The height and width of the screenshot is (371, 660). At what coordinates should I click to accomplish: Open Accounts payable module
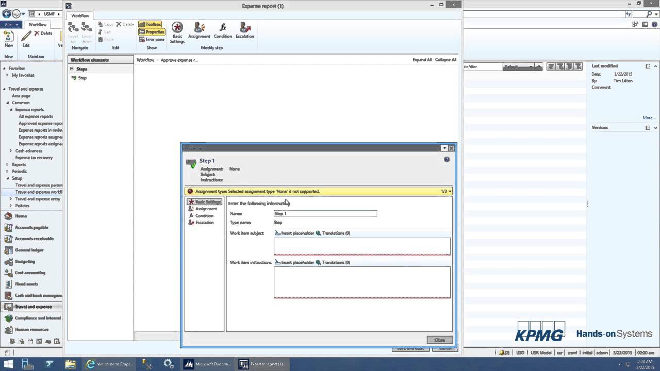31,227
